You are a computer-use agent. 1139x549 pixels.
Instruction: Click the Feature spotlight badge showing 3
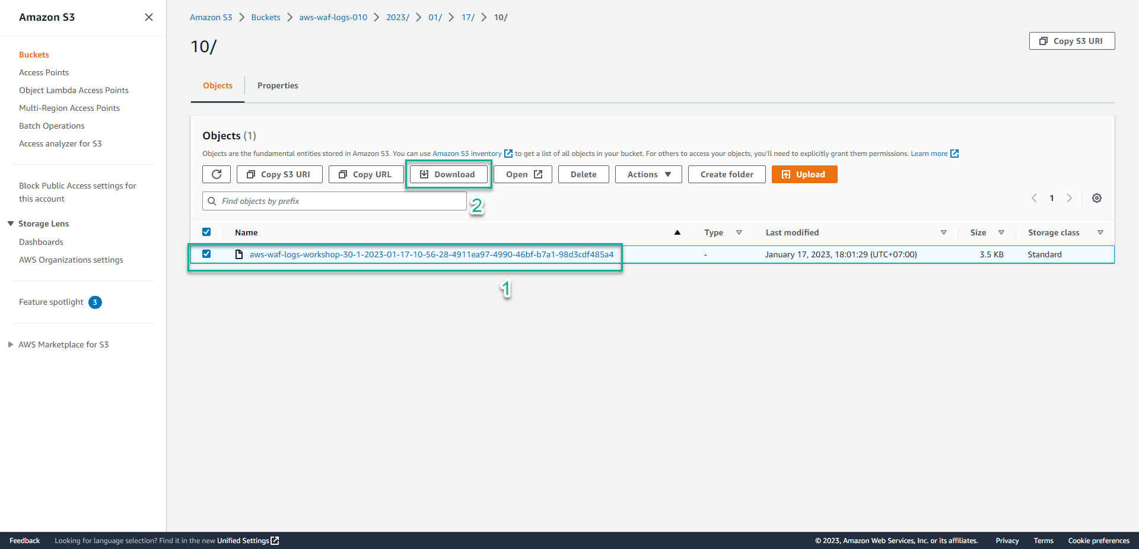95,302
